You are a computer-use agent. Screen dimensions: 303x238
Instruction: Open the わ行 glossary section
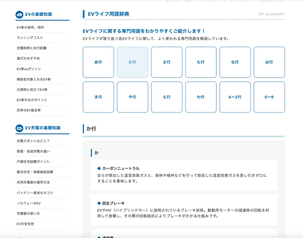tap(201, 97)
